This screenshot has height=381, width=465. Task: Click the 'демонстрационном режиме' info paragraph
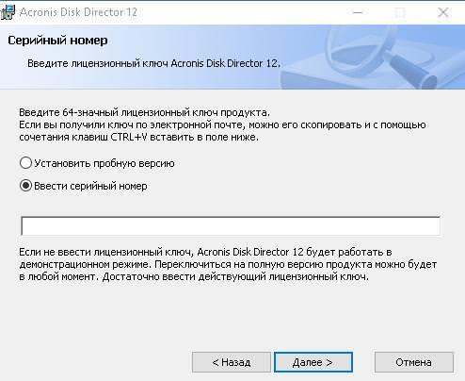point(228,264)
